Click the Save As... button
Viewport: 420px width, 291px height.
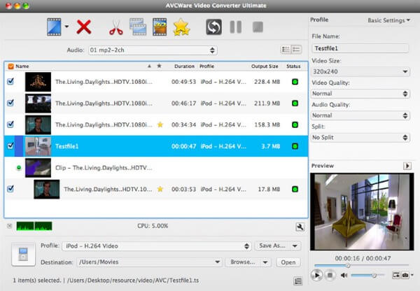pyautogui.click(x=272, y=246)
